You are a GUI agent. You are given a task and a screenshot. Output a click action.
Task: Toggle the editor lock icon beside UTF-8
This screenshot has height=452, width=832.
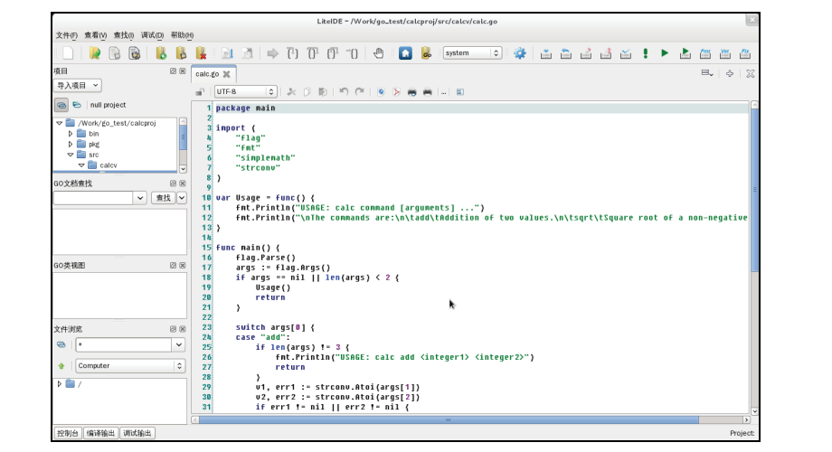tap(200, 92)
